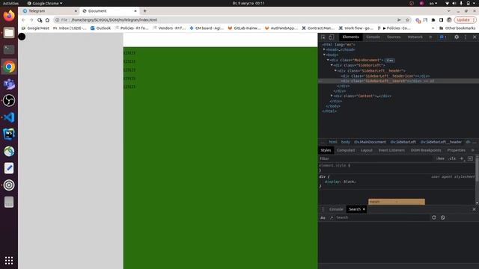Collapse the SidebarLeft__header div node

pyautogui.click(x=335, y=70)
